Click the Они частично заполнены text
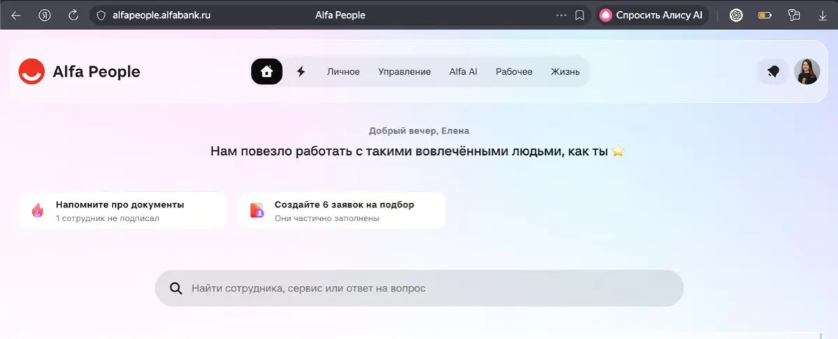This screenshot has width=838, height=339. click(x=327, y=218)
